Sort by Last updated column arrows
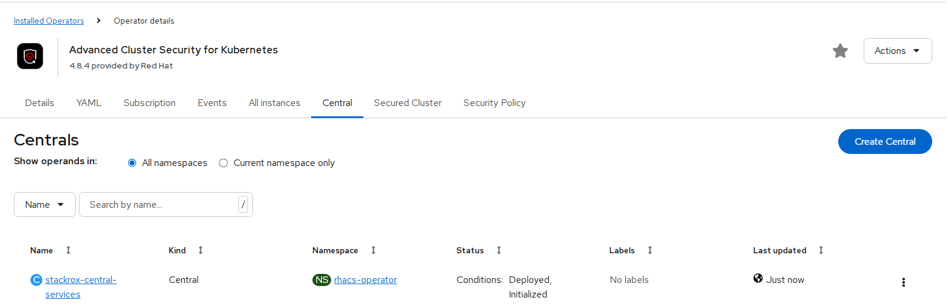 tap(821, 250)
